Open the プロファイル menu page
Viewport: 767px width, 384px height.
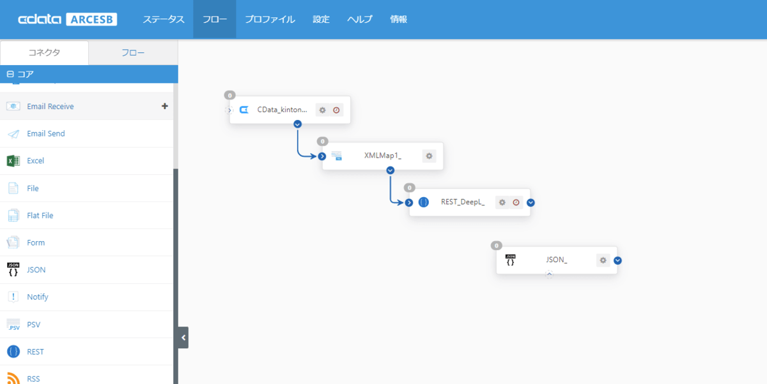coord(270,19)
